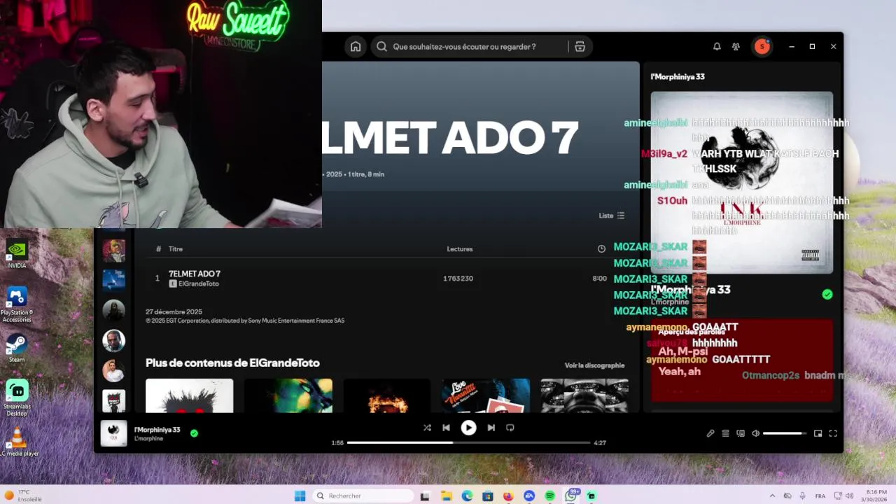896x504 pixels.
Task: Open the first library thumbnail in Spotify sidebar
Action: click(x=114, y=251)
